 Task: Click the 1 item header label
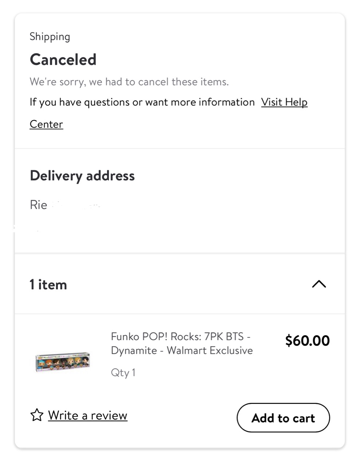[48, 285]
